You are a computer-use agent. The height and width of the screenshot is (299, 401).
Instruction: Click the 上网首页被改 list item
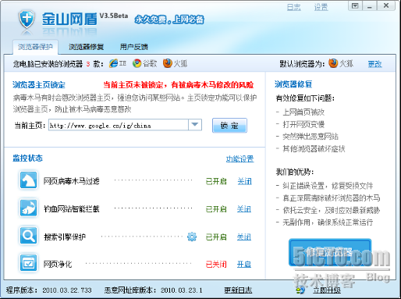303,112
